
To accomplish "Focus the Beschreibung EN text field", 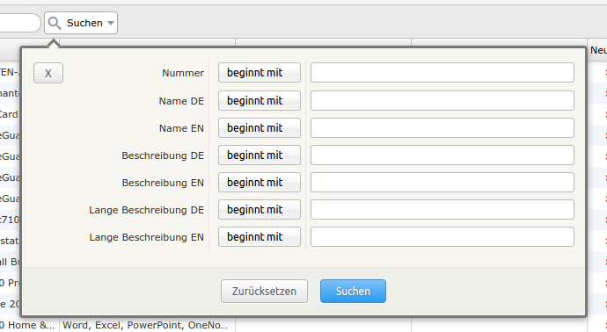I will point(442,183).
